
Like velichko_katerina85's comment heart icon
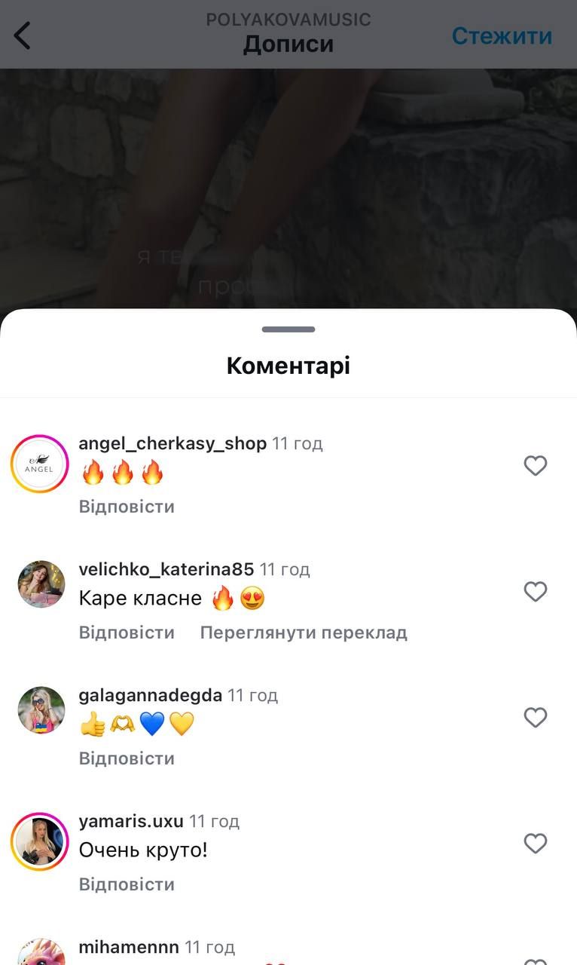click(535, 592)
